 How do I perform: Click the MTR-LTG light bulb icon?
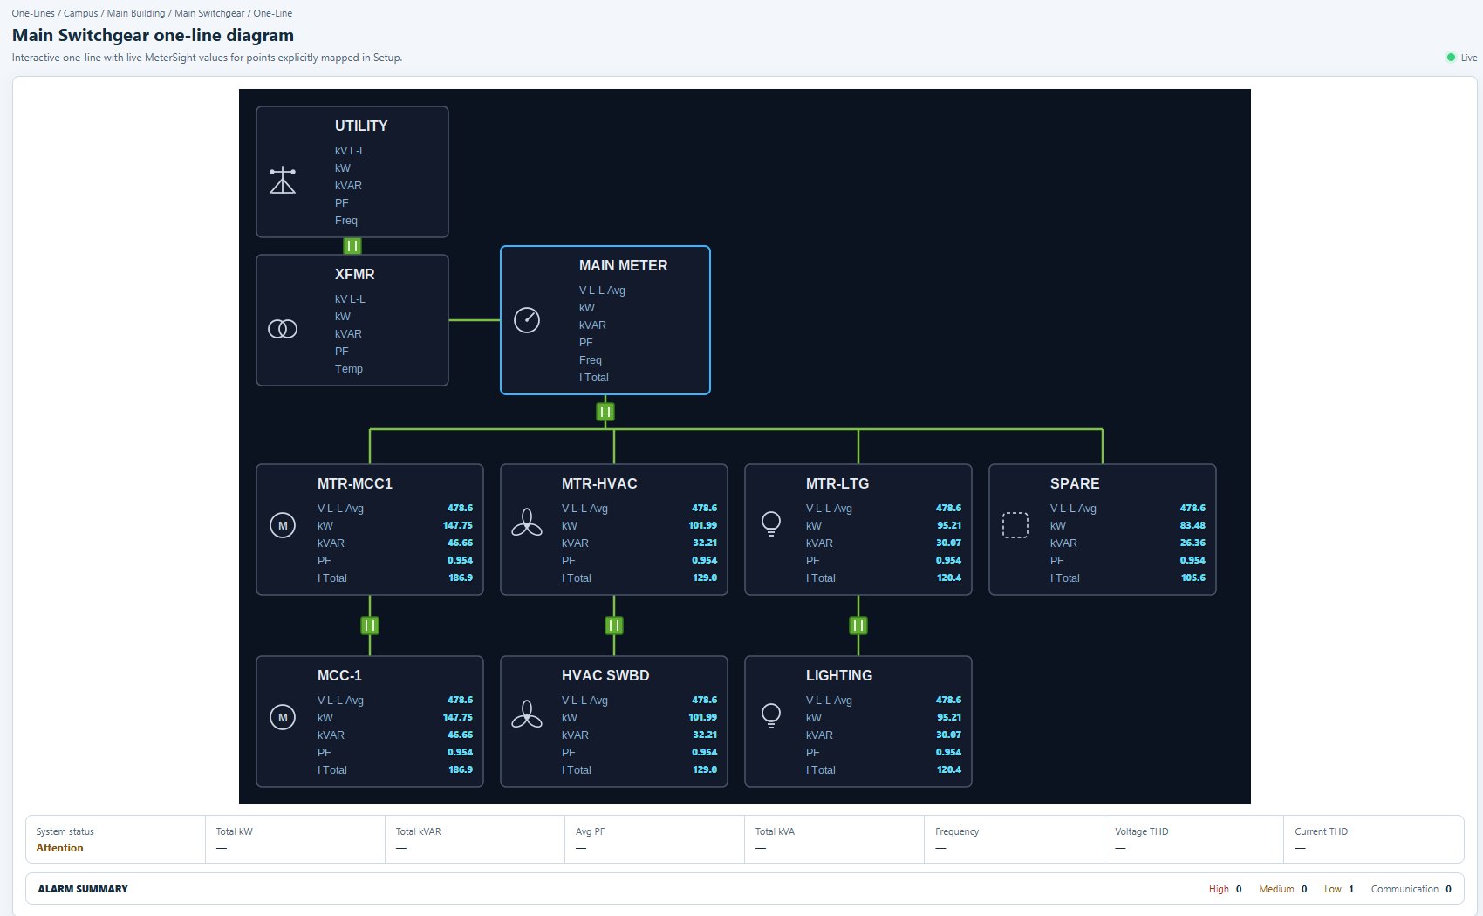coord(771,523)
